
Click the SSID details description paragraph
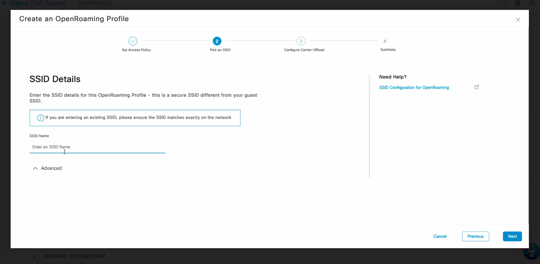click(143, 98)
